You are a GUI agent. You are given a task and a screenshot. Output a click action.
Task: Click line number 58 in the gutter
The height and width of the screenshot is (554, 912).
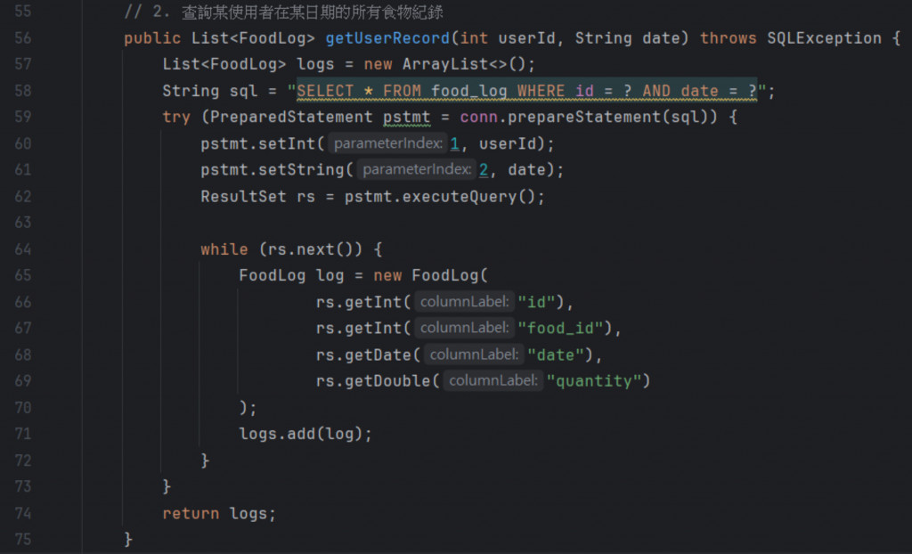(x=22, y=91)
